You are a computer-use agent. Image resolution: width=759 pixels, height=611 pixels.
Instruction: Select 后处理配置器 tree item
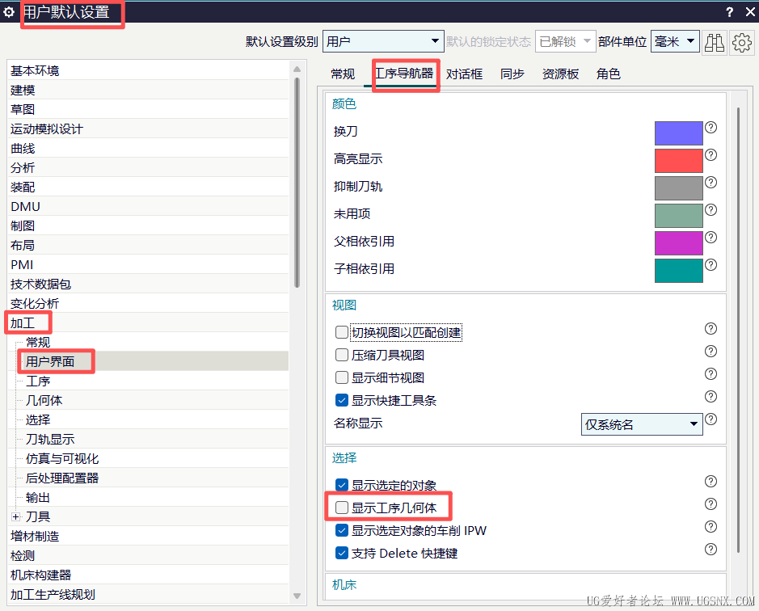(x=62, y=478)
